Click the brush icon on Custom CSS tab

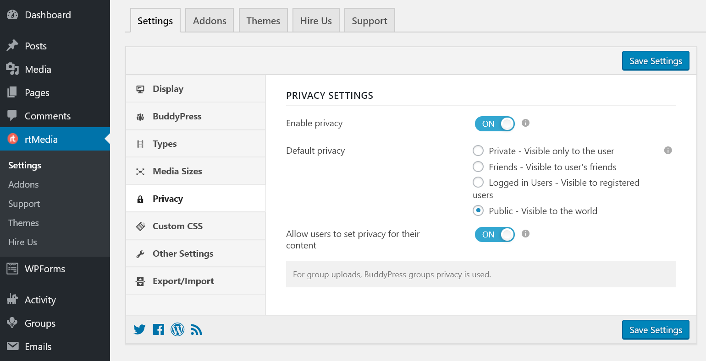[x=140, y=226]
